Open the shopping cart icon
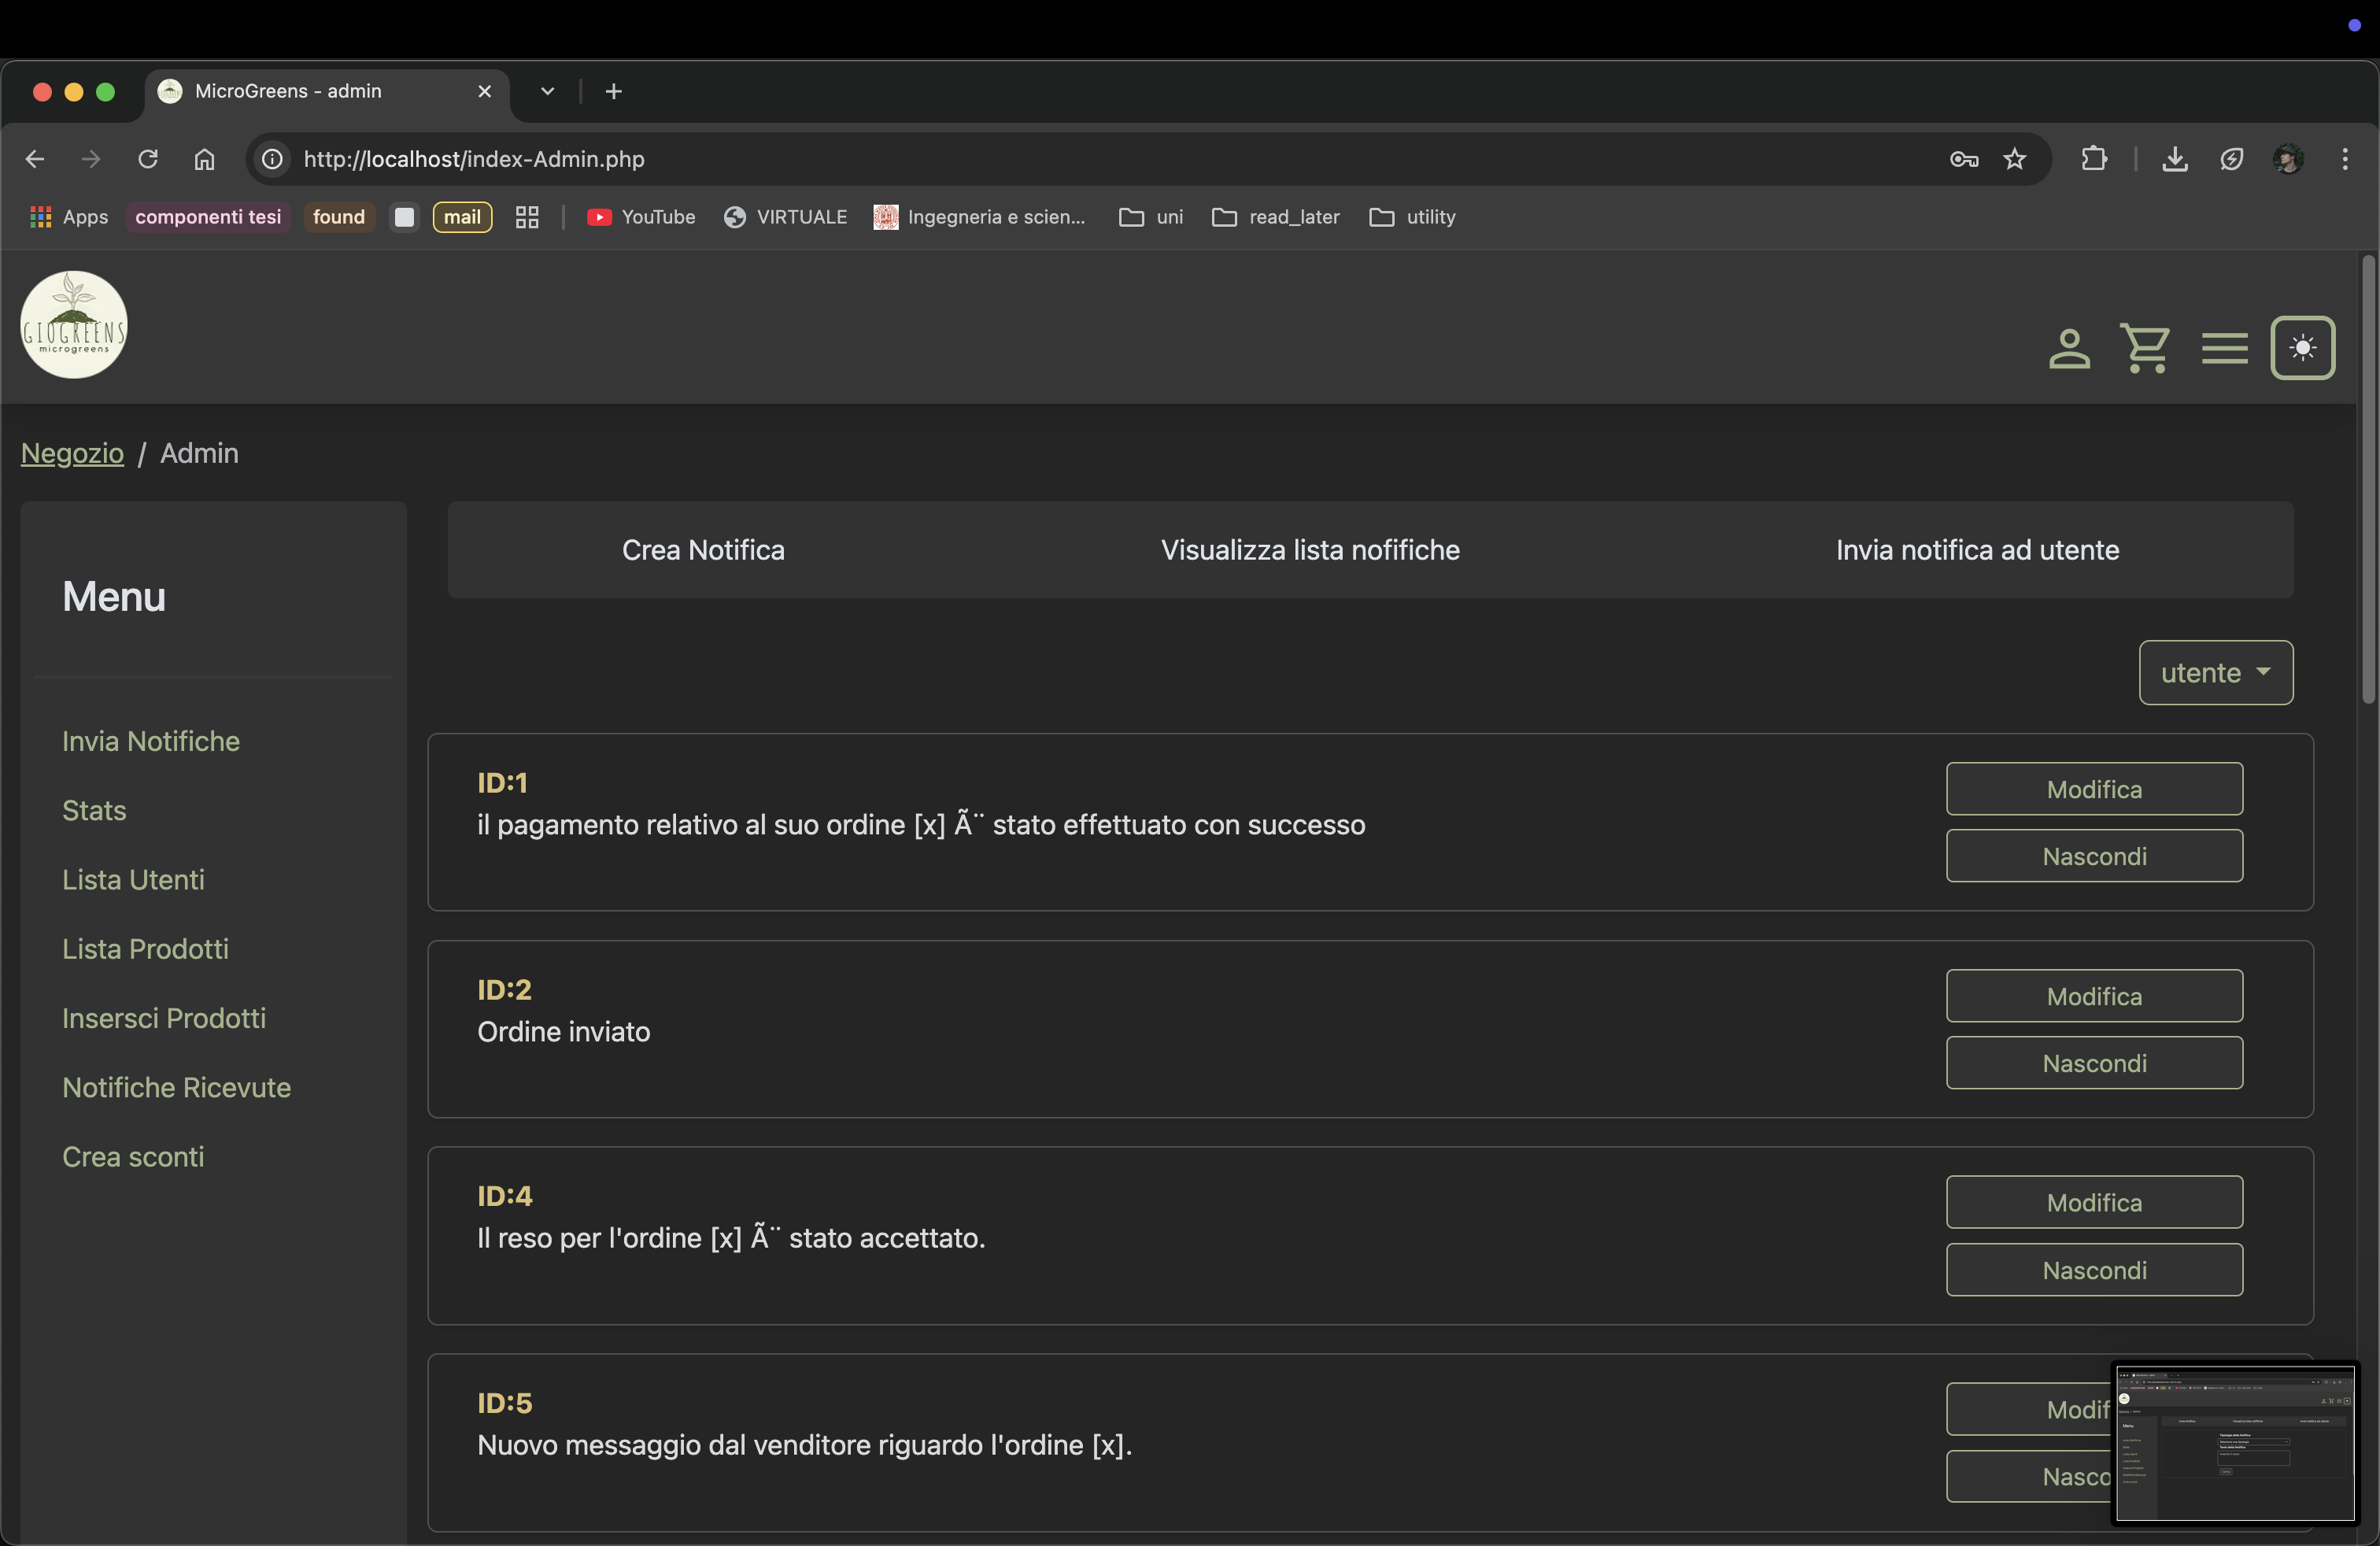 pyautogui.click(x=2145, y=349)
